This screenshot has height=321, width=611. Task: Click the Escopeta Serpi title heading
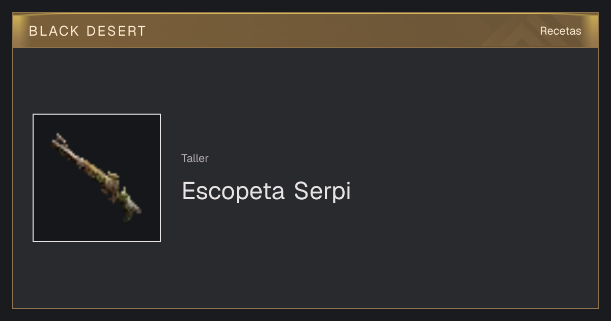pos(266,191)
